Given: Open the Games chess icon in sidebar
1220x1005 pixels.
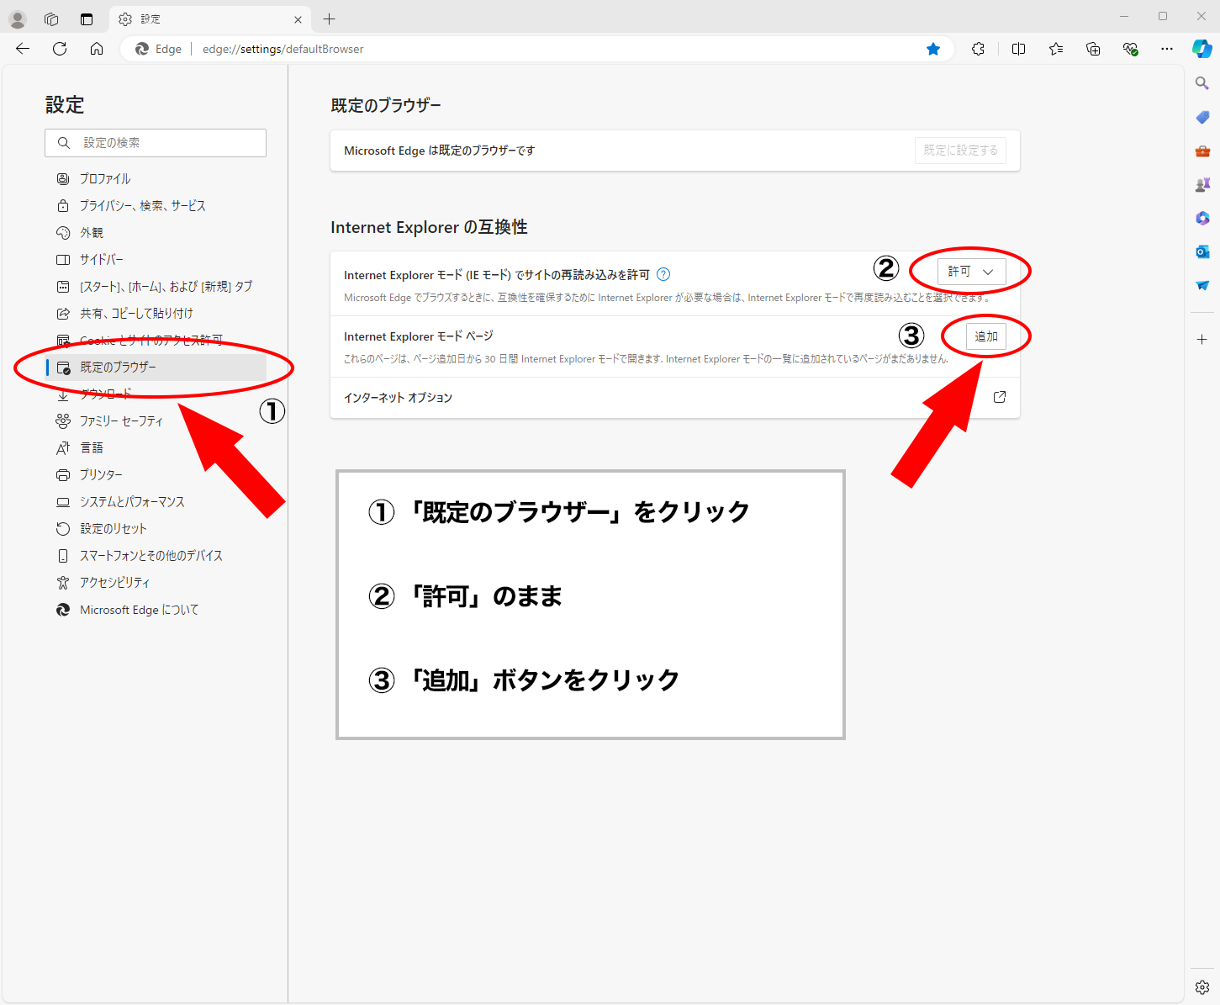Looking at the screenshot, I should point(1202,184).
